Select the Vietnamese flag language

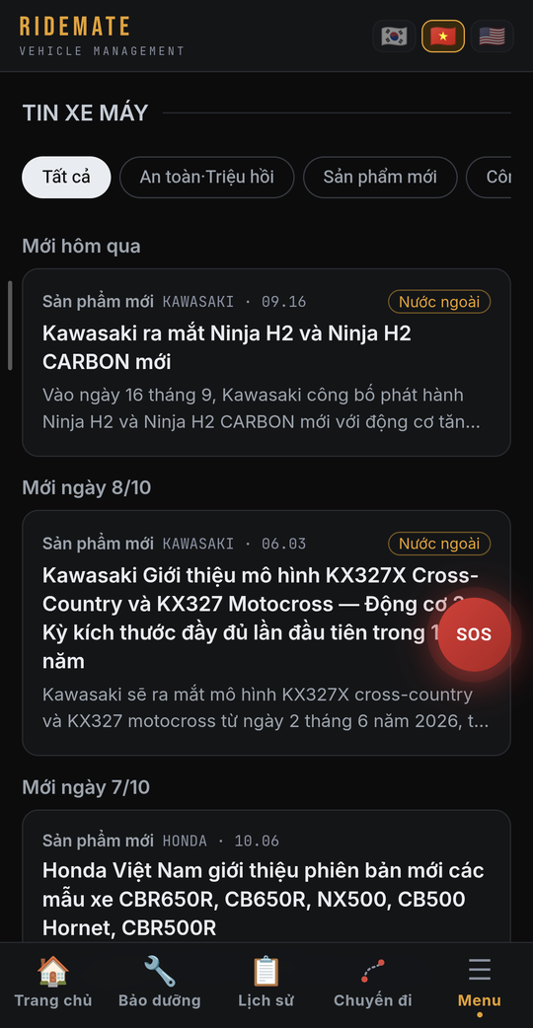click(x=443, y=37)
